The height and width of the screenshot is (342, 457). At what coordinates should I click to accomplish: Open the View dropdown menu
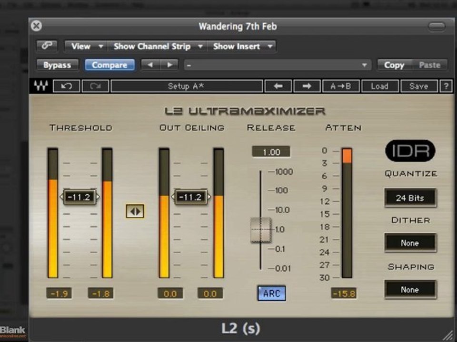click(x=86, y=46)
